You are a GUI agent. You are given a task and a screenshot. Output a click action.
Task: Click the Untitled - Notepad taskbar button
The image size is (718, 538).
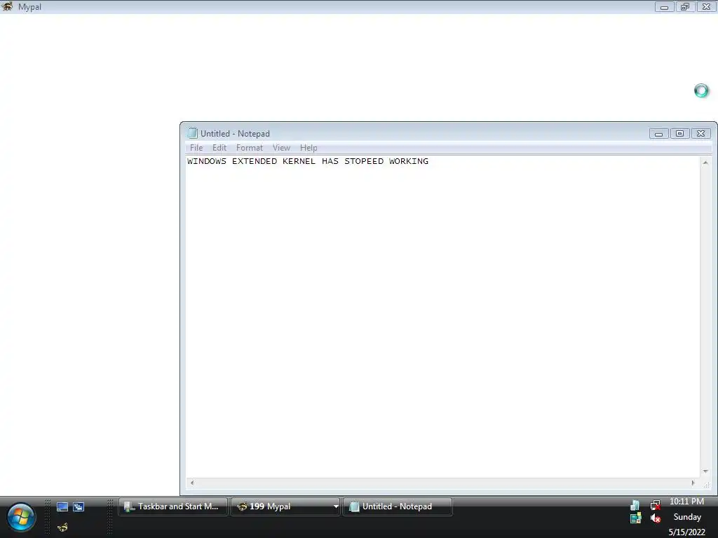(x=398, y=506)
